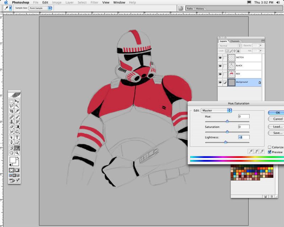
Task: Select the History Brush tool
Action: point(17,122)
